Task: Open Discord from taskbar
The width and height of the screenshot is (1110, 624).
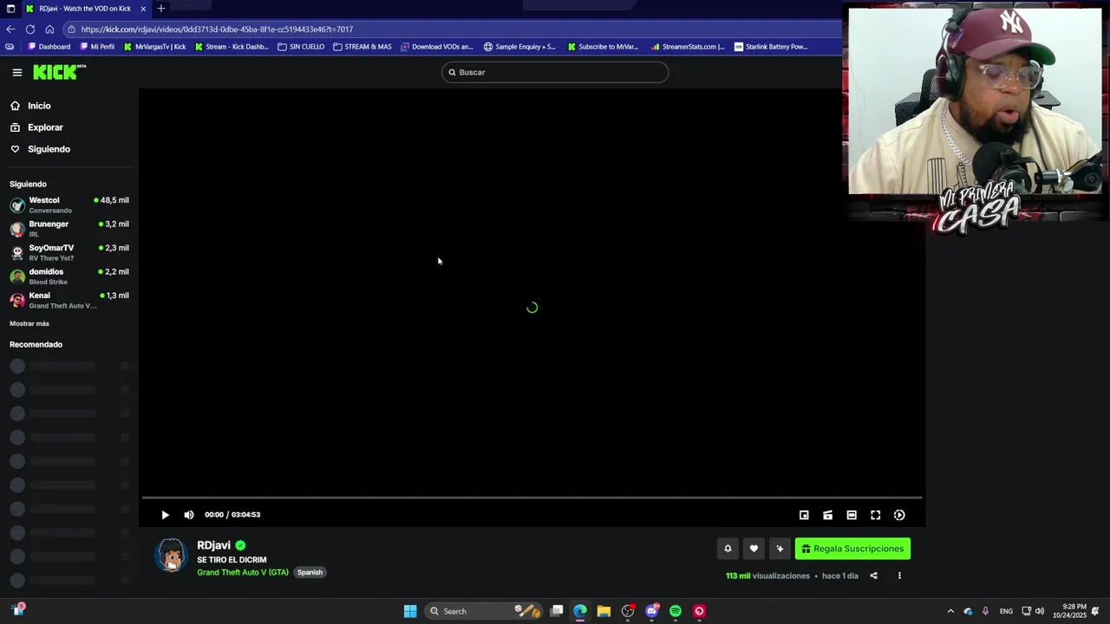Action: tap(652, 611)
